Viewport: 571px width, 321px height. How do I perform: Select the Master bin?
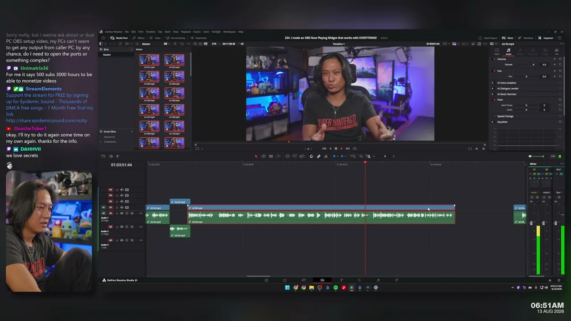point(107,55)
